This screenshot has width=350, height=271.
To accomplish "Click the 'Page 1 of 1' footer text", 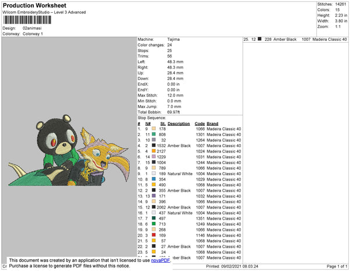I will [337, 266].
